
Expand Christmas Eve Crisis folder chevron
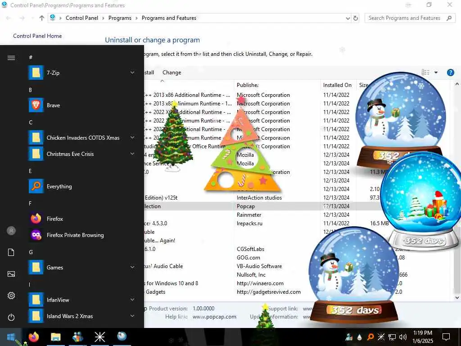(x=132, y=154)
